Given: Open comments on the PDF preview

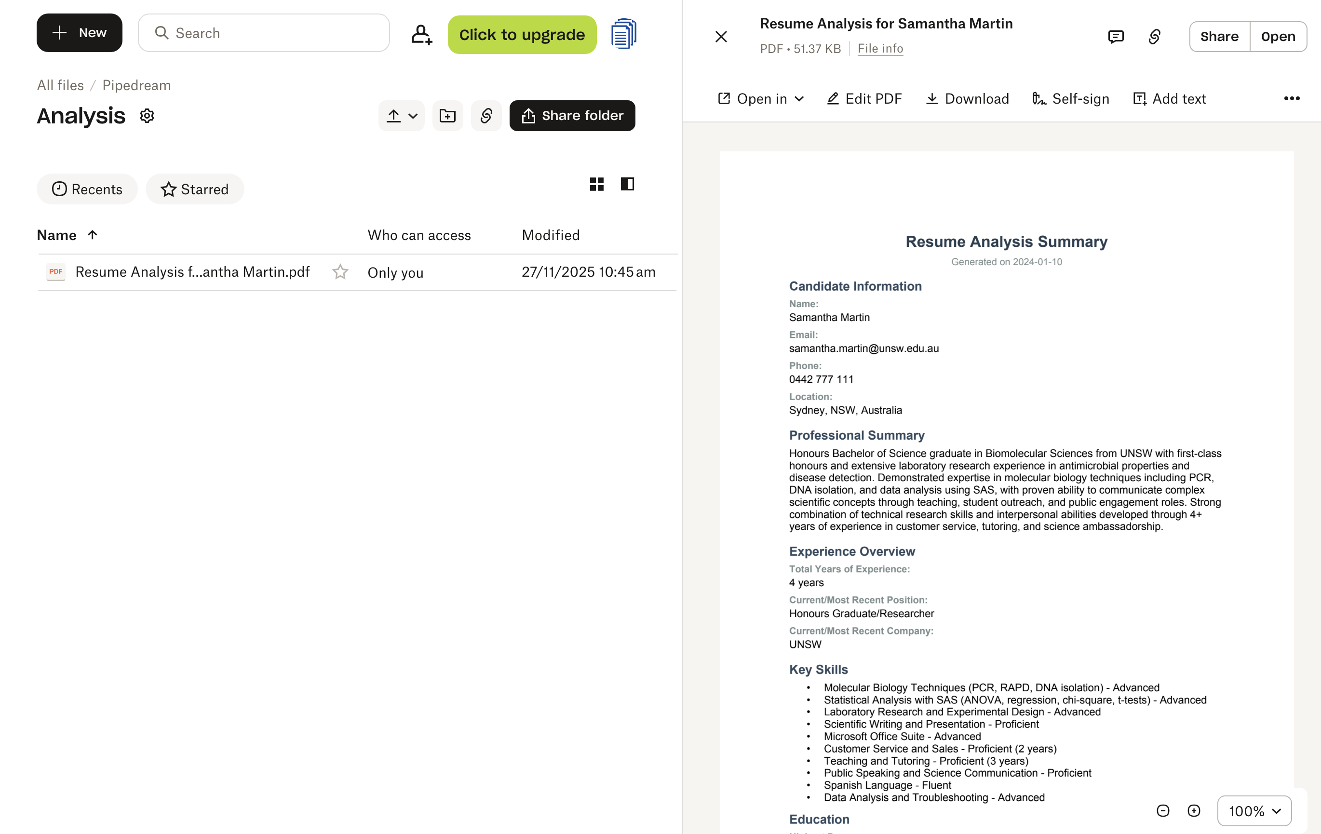Looking at the screenshot, I should pyautogui.click(x=1115, y=36).
